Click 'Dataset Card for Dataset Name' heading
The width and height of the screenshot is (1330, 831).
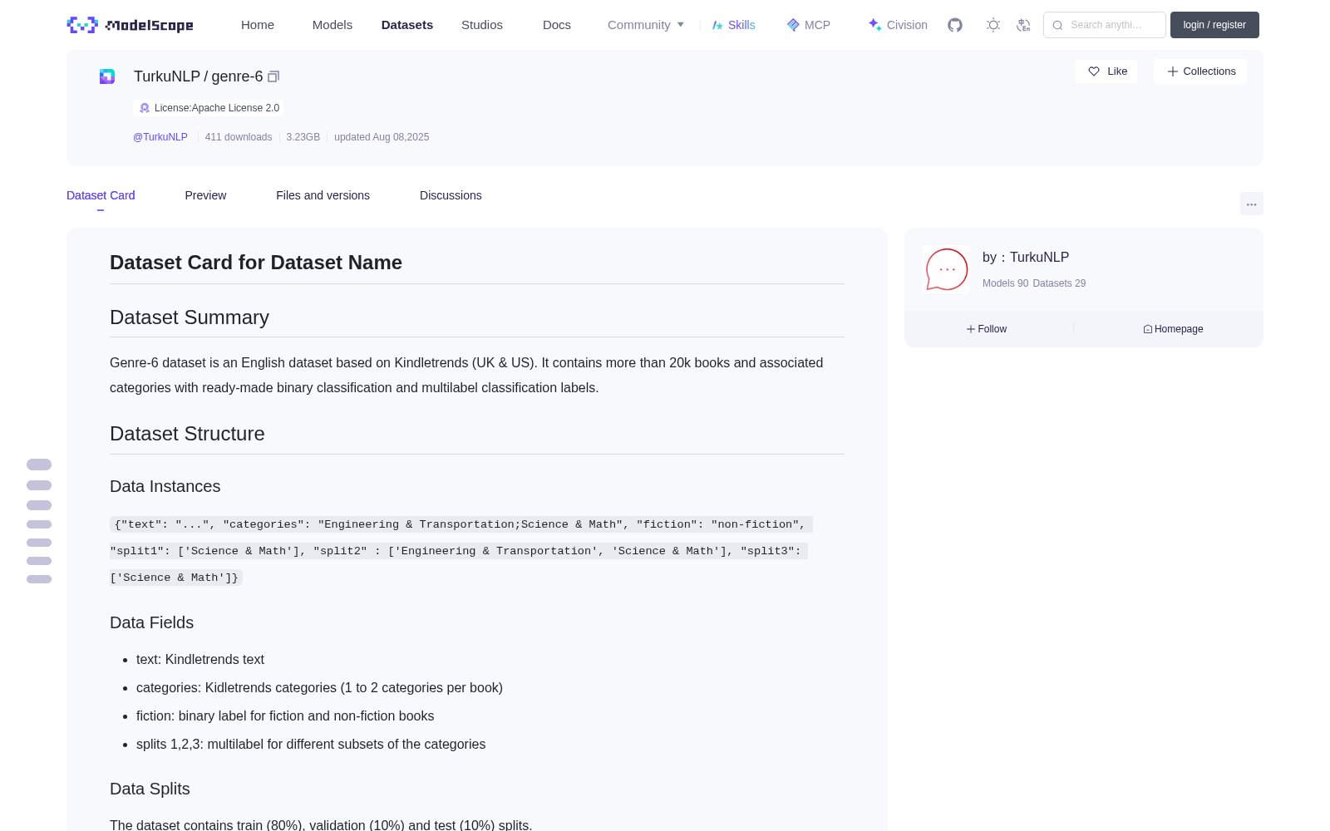pyautogui.click(x=256, y=263)
